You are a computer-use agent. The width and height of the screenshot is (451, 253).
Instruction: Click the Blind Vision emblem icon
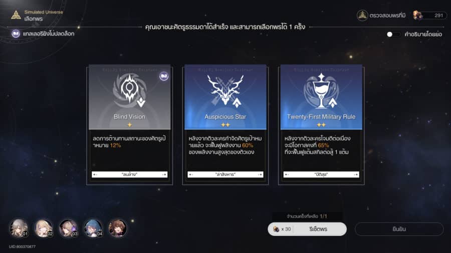[129, 90]
